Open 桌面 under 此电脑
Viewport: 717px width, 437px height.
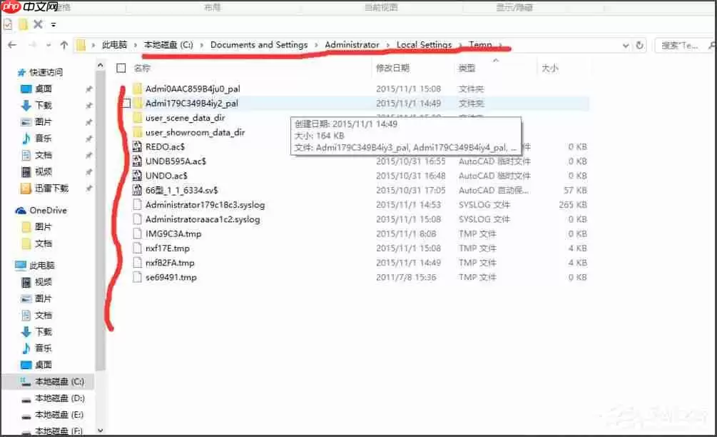[x=44, y=365]
